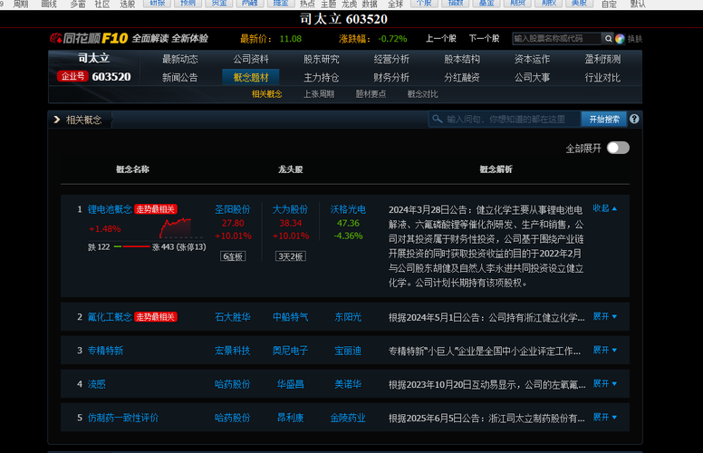Screen dimensions: 703x453
Task: Open 圣阳股份 stock link
Action: [233, 209]
